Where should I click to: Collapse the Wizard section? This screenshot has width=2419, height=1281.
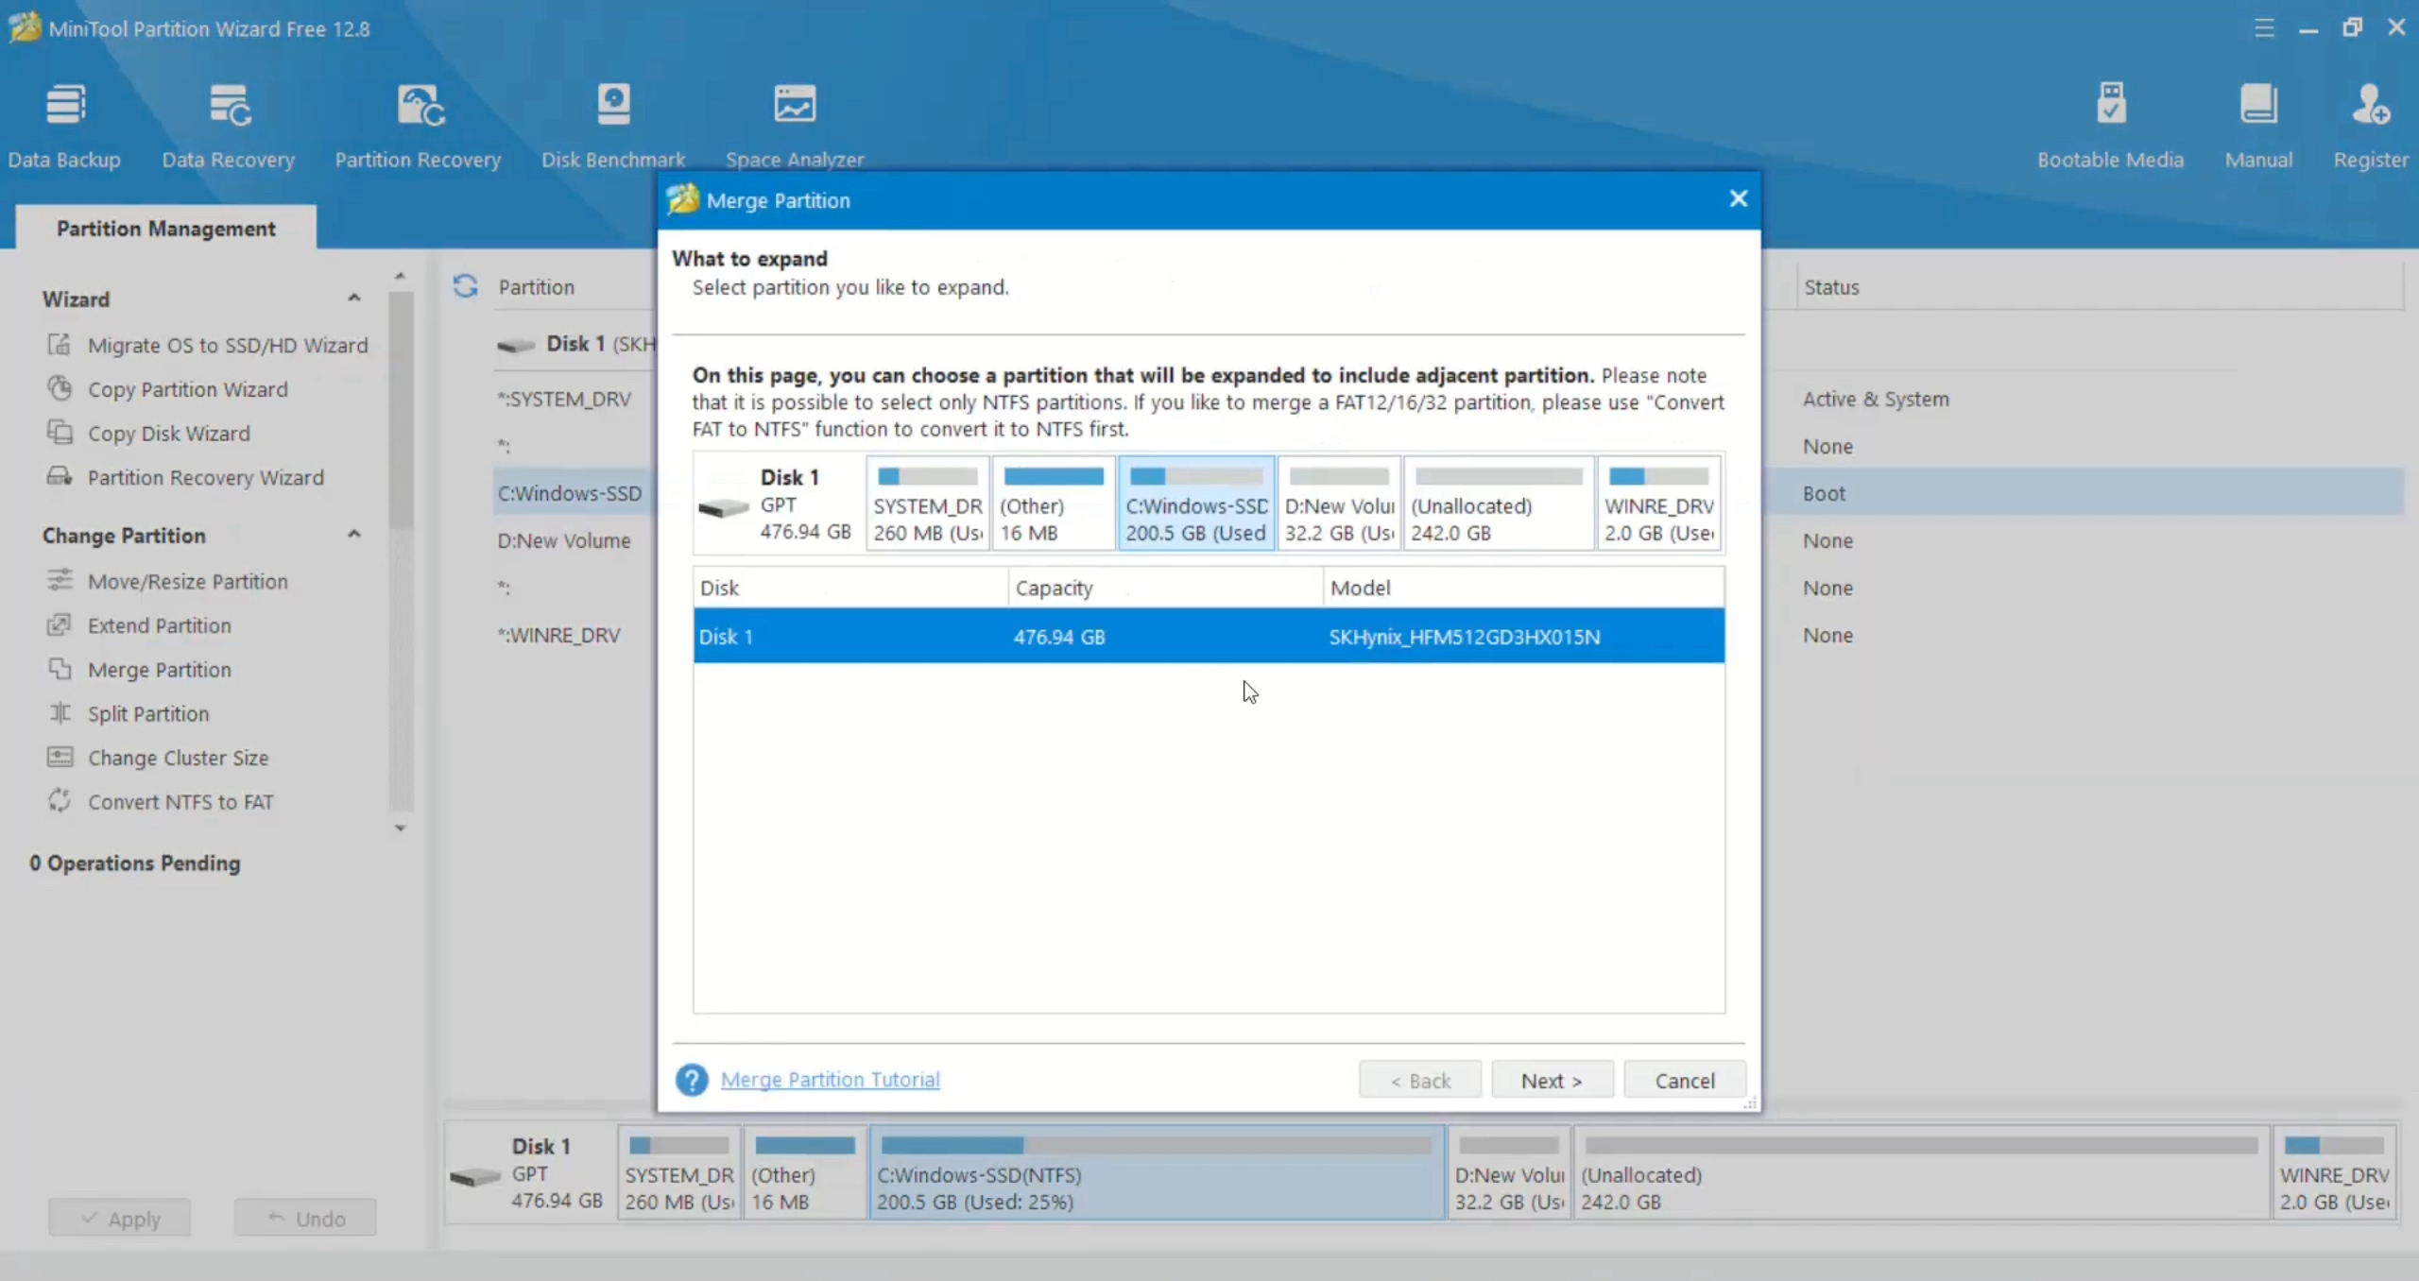click(354, 299)
